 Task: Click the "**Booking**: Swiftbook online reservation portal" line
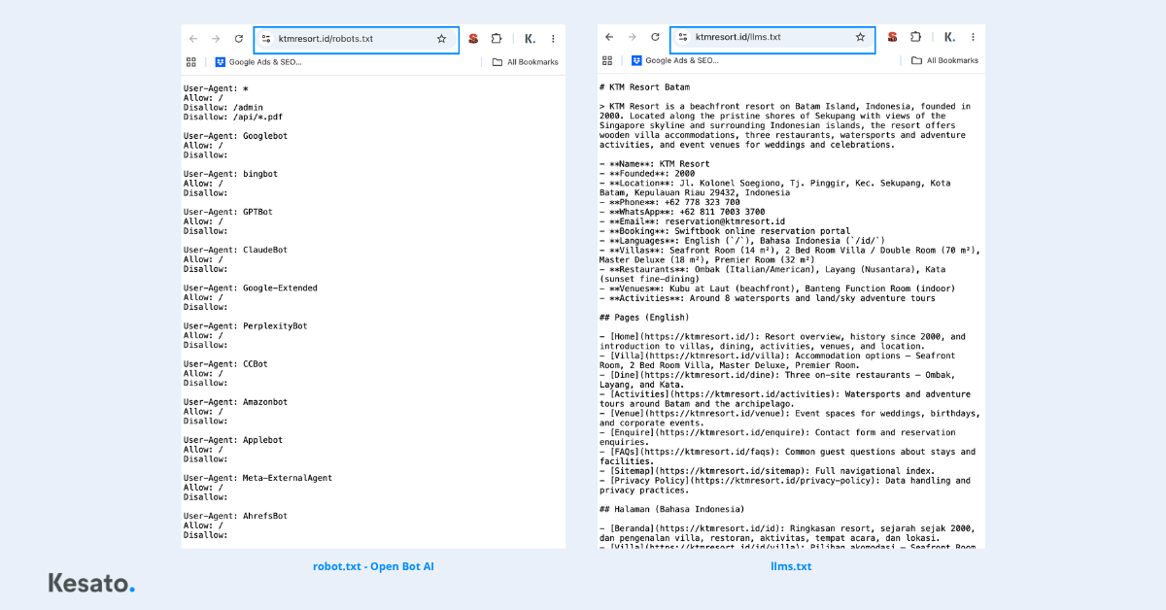tap(725, 231)
